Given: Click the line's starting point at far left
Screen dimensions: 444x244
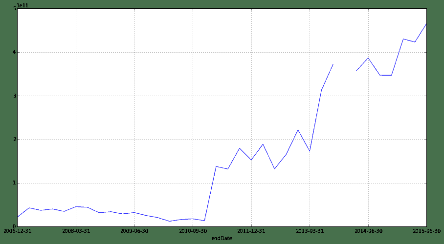Looking at the screenshot, I should click(x=18, y=217).
